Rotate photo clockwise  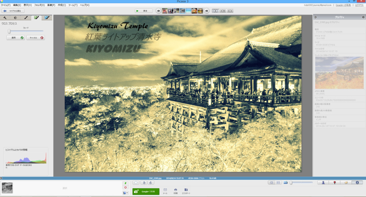pyautogui.click(x=151, y=183)
